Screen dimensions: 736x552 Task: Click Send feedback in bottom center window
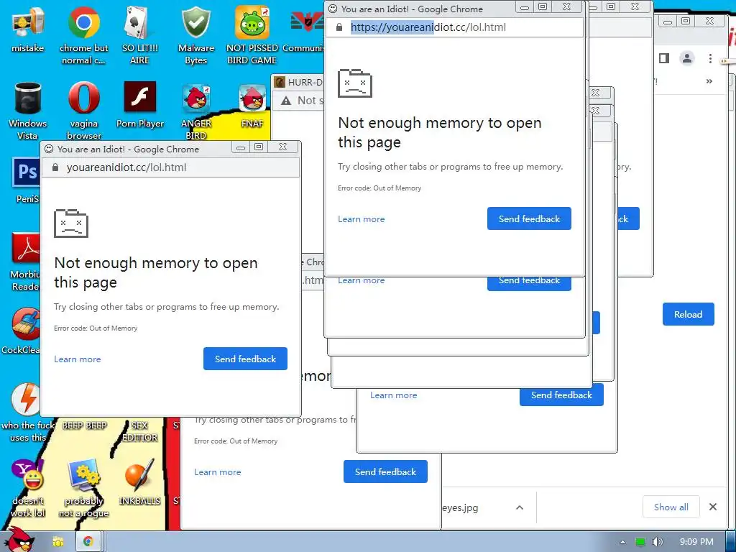coord(385,471)
